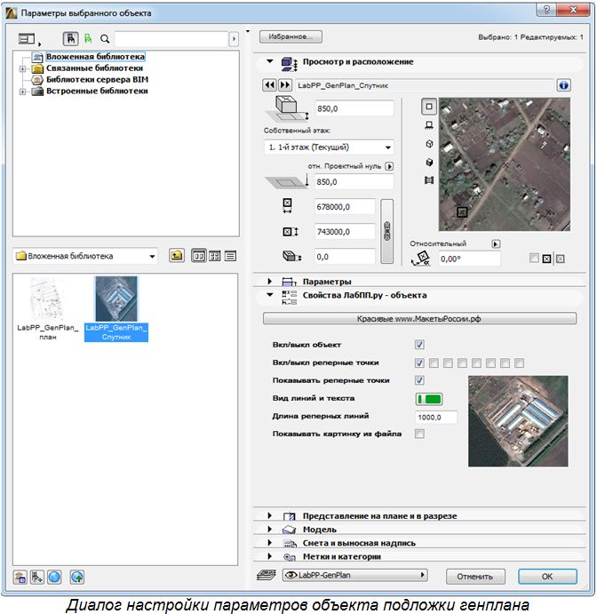Click the layers stack icon

(267, 575)
